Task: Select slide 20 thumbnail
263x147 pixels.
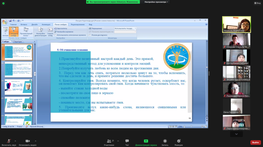Action: click(18, 69)
